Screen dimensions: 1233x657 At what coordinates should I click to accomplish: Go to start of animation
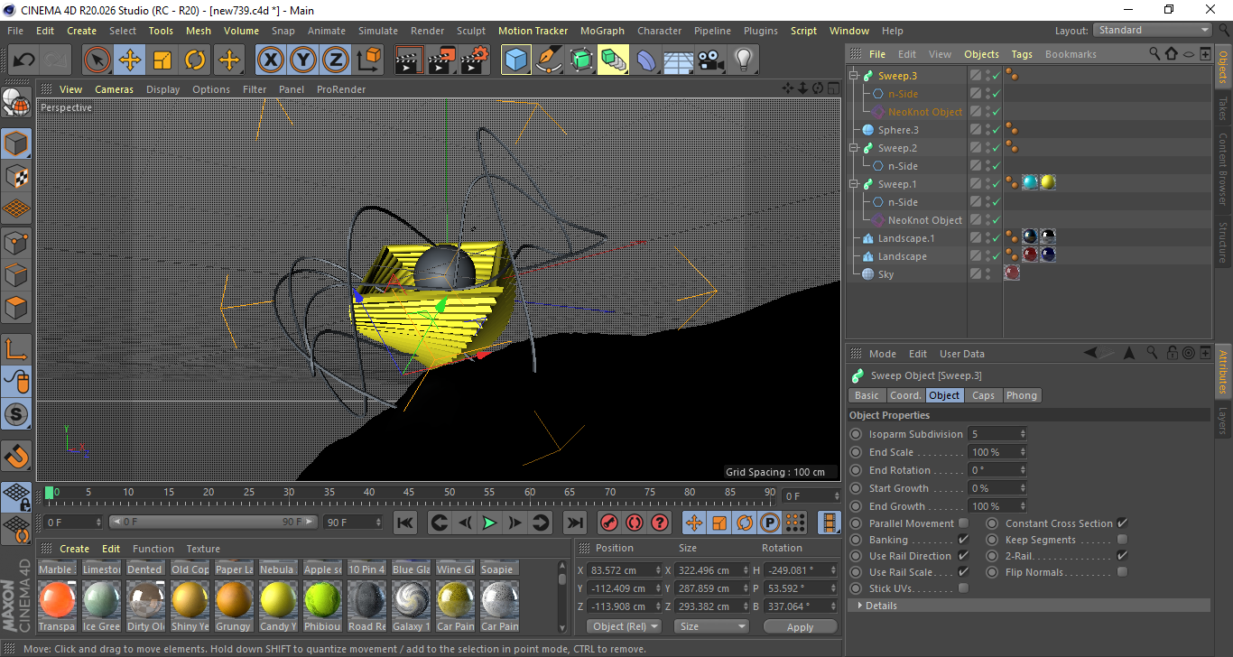pos(405,523)
